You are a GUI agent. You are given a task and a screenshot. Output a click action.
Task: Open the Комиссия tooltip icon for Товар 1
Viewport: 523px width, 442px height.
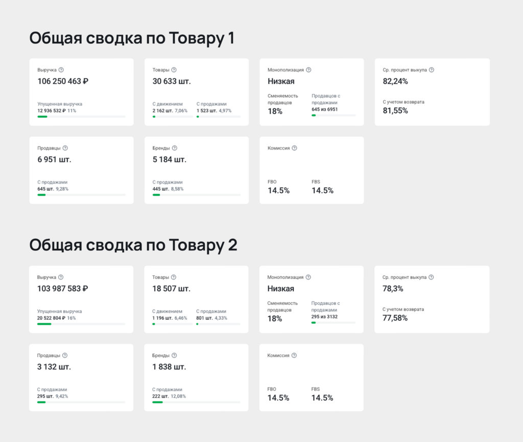[x=294, y=148]
